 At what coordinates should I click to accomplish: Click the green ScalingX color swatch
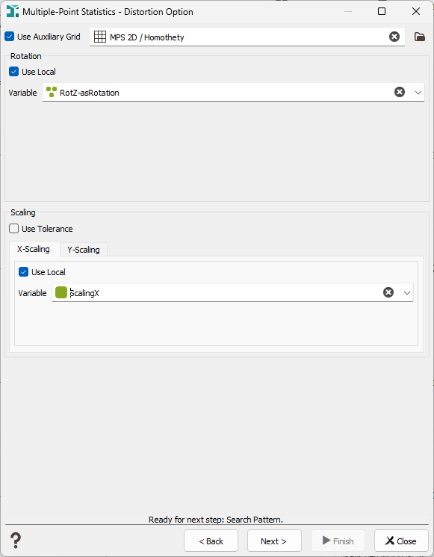(61, 292)
